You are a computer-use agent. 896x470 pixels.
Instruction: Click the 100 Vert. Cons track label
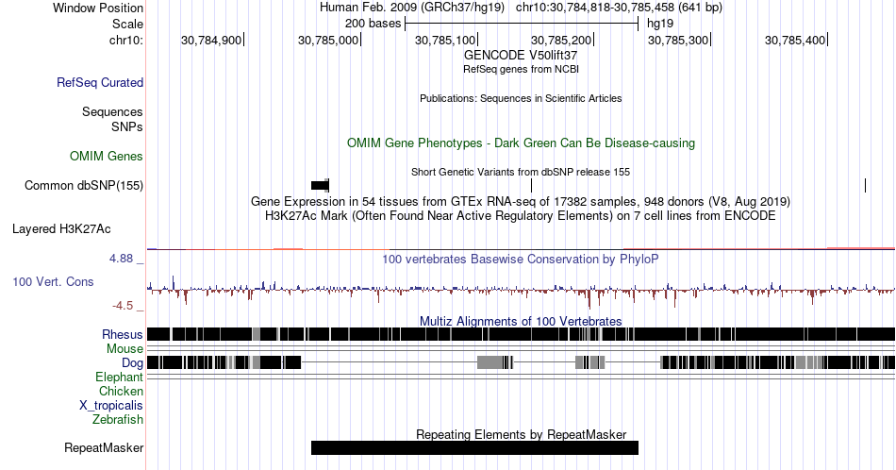[x=53, y=281]
